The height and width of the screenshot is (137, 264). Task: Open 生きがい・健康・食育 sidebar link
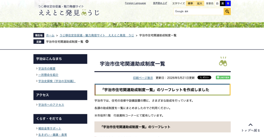click(53, 135)
